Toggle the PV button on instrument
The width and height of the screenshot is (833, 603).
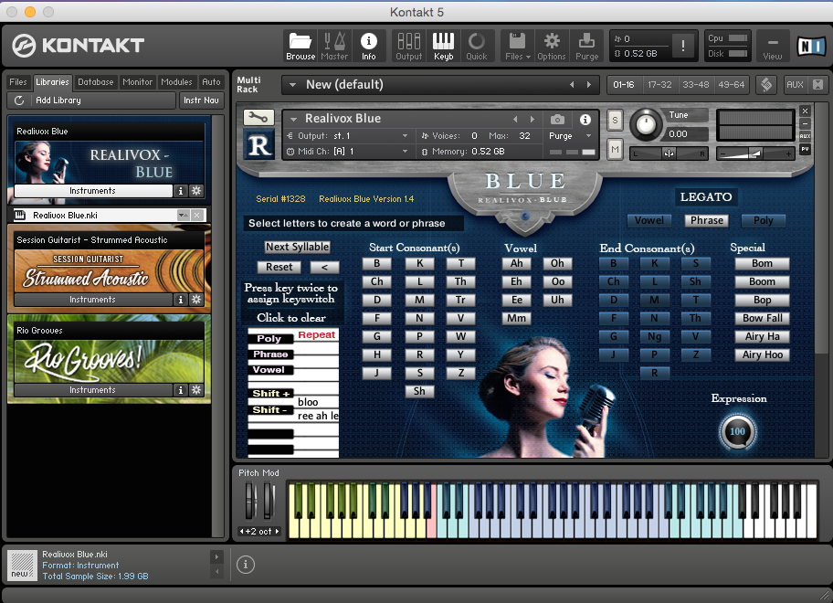coord(806,149)
